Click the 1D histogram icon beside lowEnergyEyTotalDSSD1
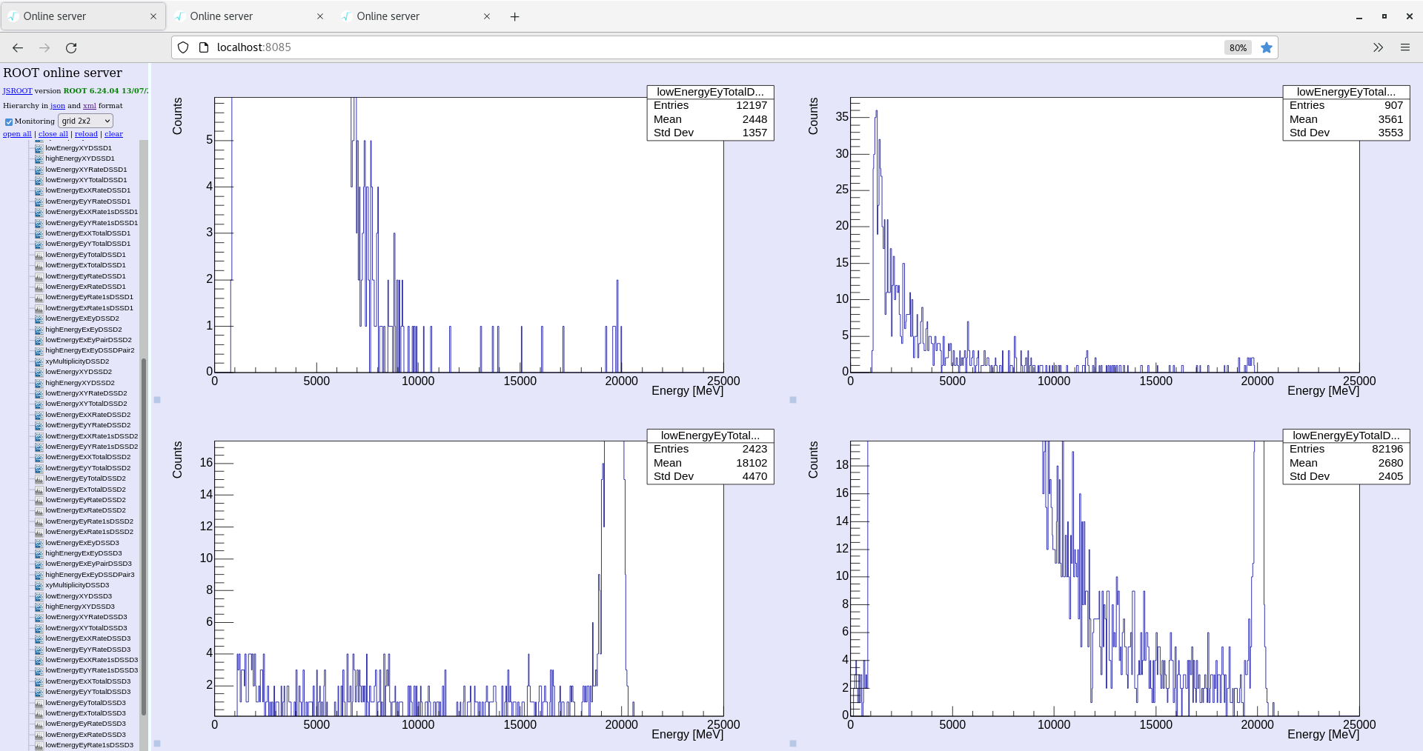1423x751 pixels. 39,255
